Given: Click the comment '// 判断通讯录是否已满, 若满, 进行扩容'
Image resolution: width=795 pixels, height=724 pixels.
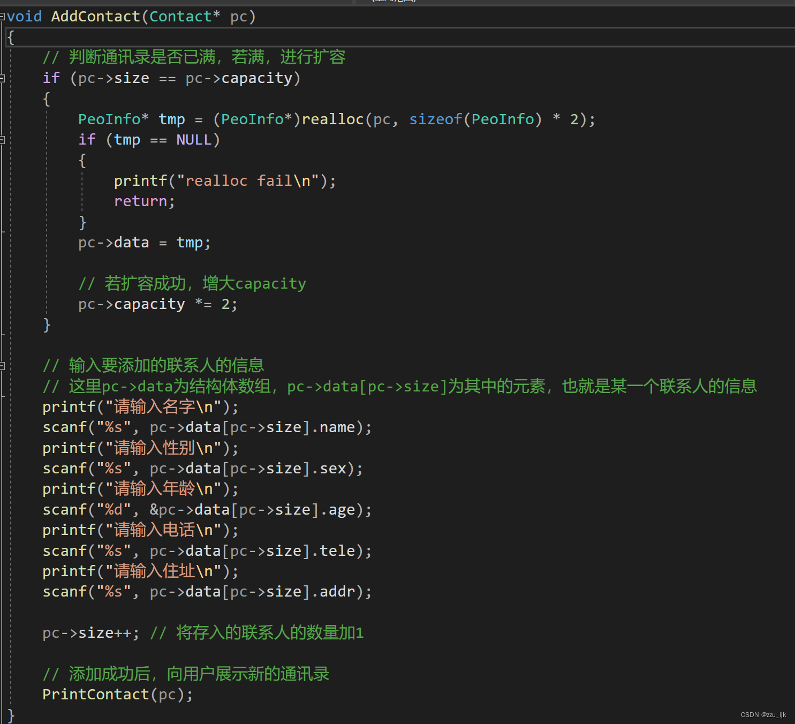Looking at the screenshot, I should tap(194, 57).
